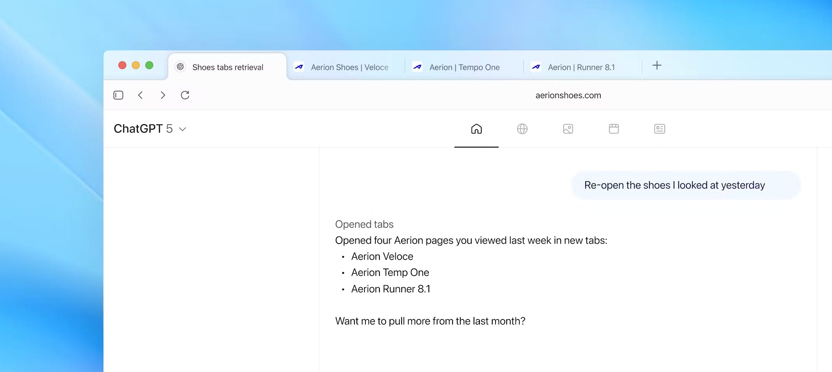
Task: Click Aerion favicon on Runner 8.1 tab
Action: click(x=536, y=67)
